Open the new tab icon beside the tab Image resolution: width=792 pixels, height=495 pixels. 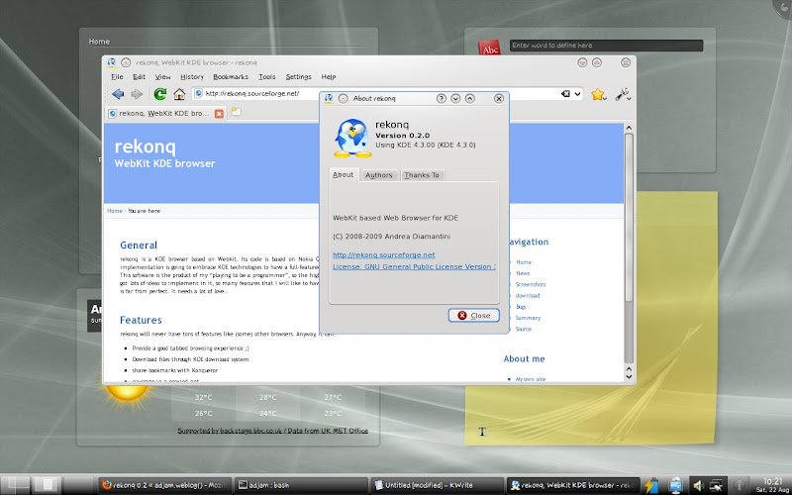pyautogui.click(x=236, y=112)
